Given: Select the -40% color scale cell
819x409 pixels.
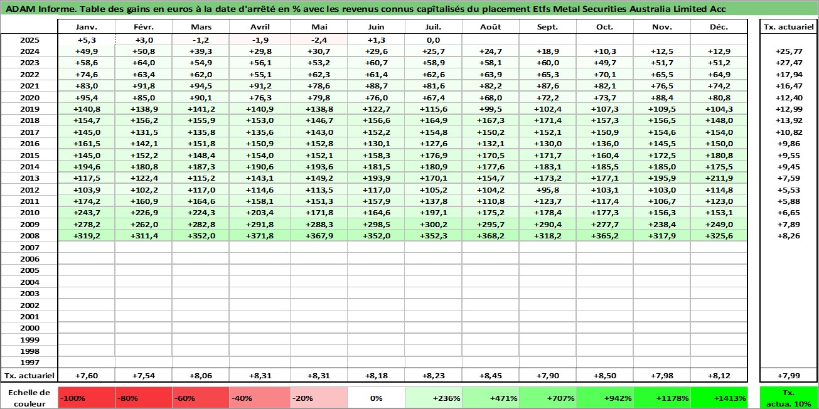Looking at the screenshot, I should [x=260, y=398].
